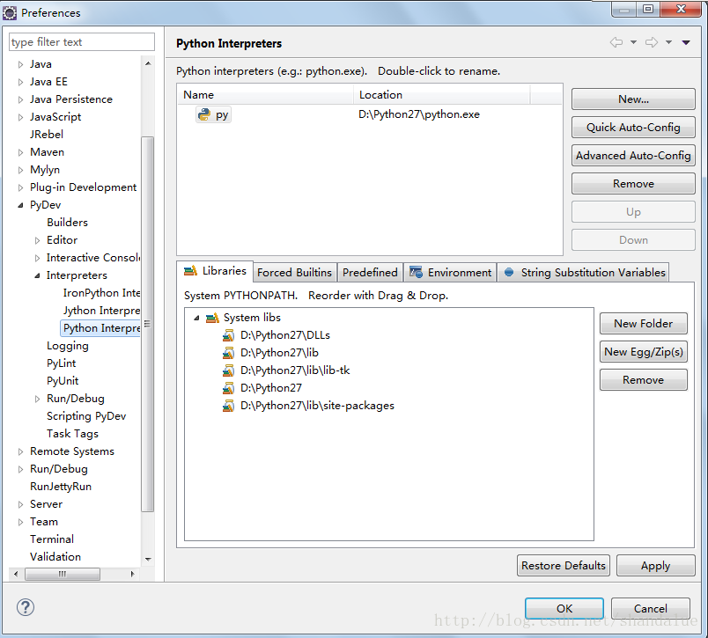708x638 pixels.
Task: Click the tree vertical scrollbar thumb
Action: coord(147,324)
